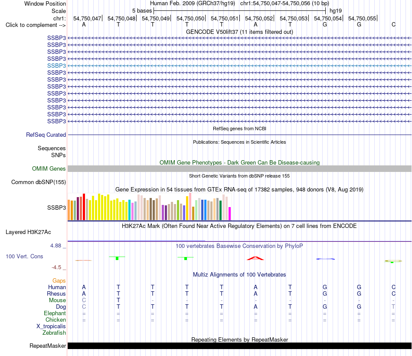Click the C base in the complement row
The width and height of the screenshot is (412, 356).
pyautogui.click(x=393, y=24)
